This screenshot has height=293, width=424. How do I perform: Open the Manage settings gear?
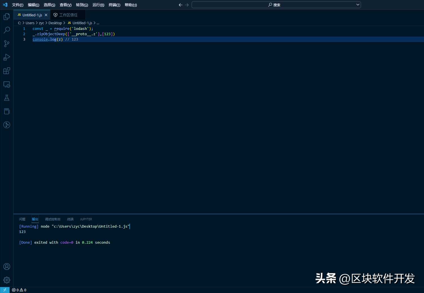tap(7, 280)
